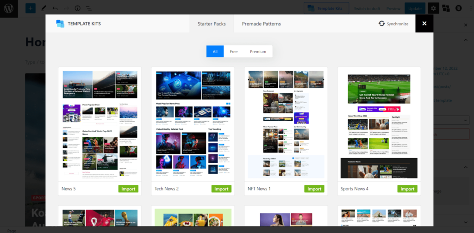
Task: Filter templates by Free
Action: coord(234,52)
